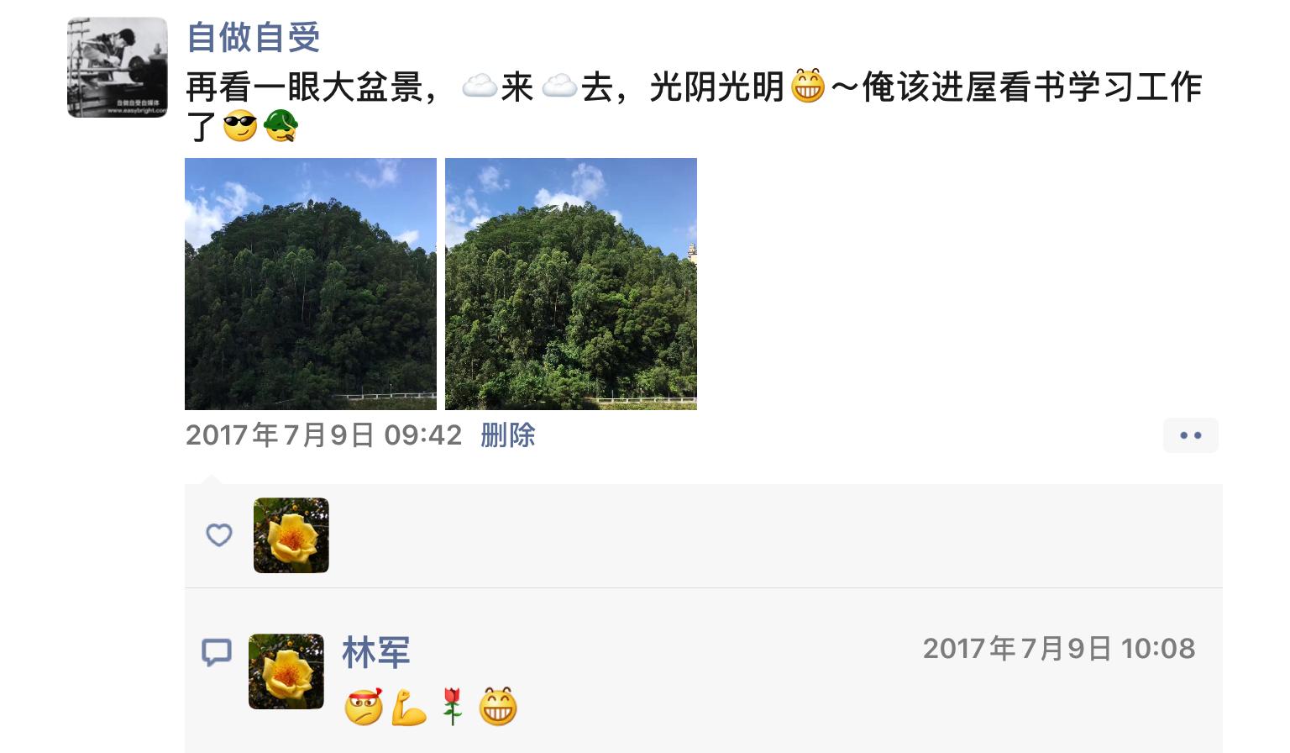This screenshot has height=753, width=1290.
Task: Open the 自做自受 profile name link
Action: coord(253,37)
